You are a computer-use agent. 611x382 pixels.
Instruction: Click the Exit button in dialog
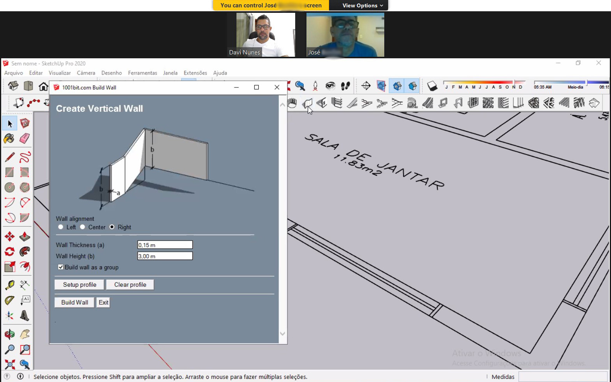click(x=103, y=302)
